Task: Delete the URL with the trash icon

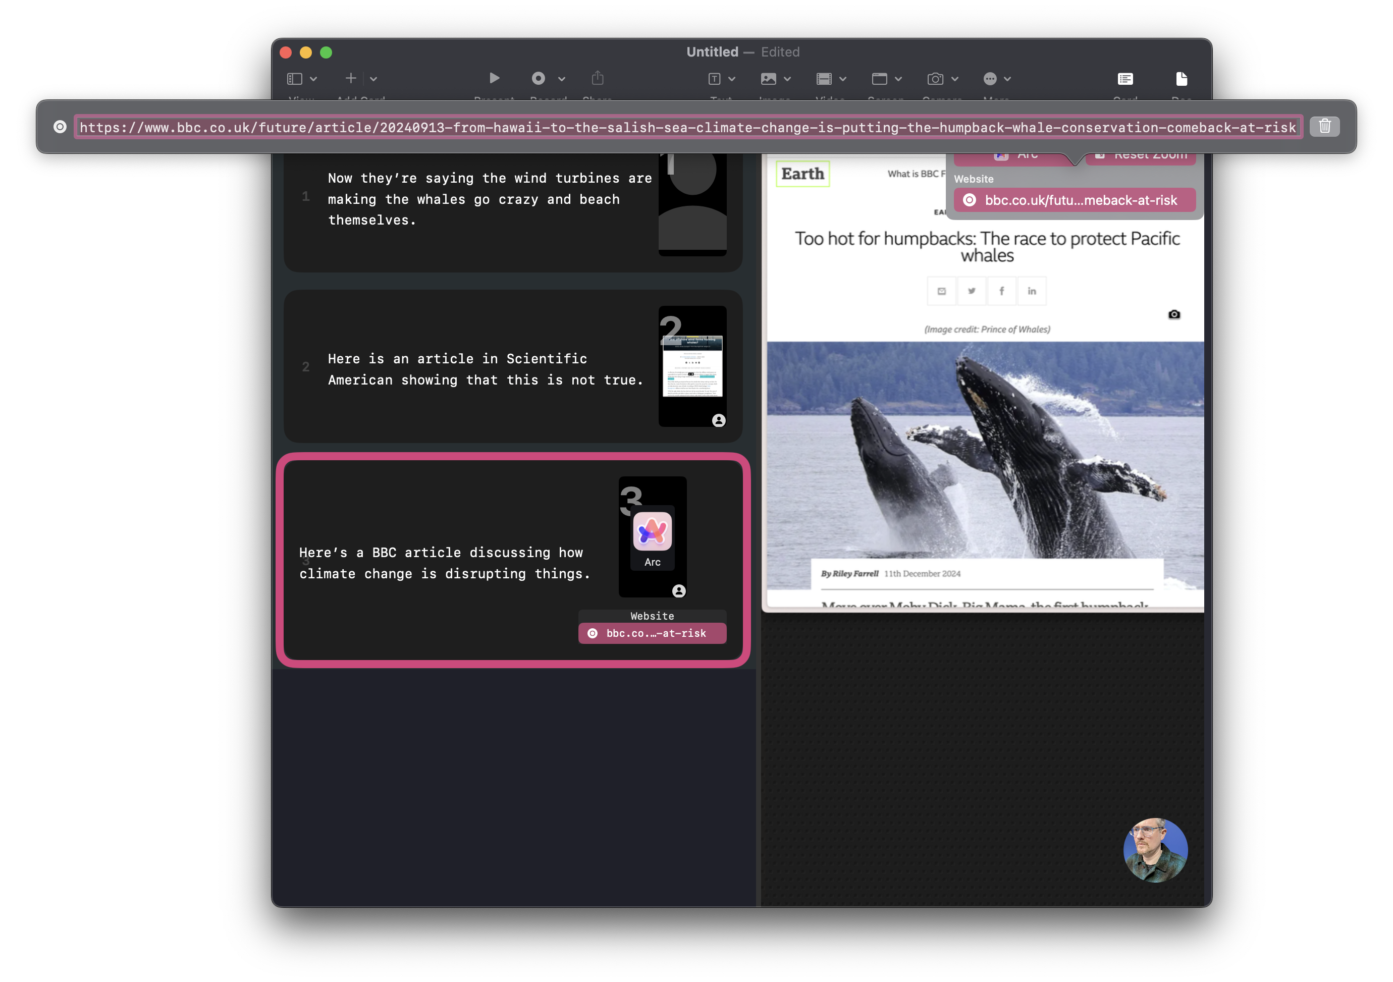Action: point(1324,126)
